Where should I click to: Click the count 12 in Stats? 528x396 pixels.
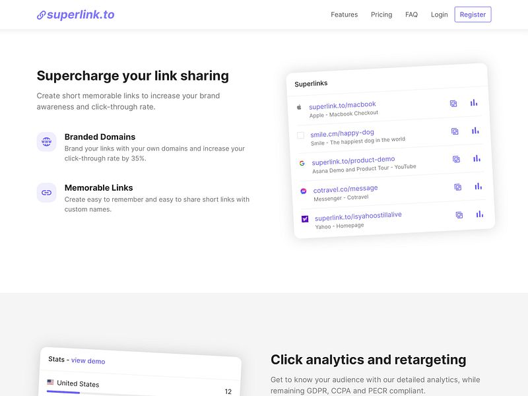click(228, 391)
